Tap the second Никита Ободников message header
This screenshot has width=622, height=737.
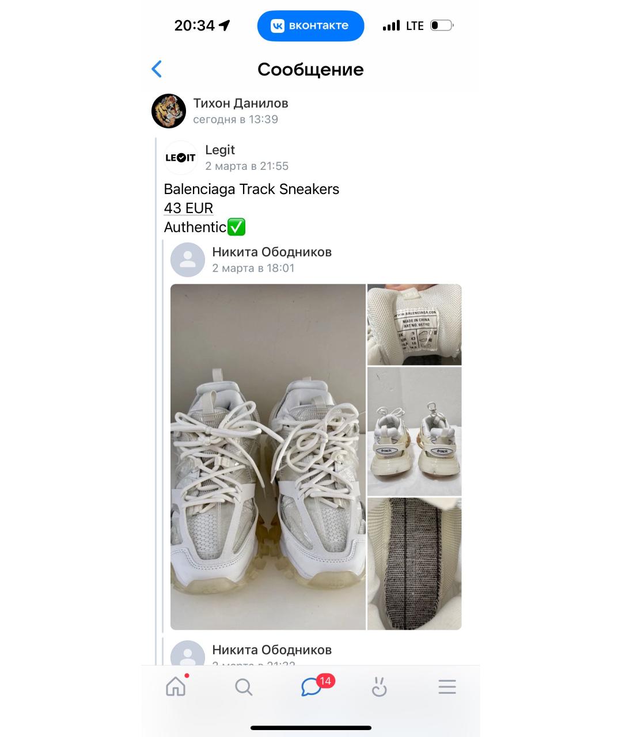point(272,650)
